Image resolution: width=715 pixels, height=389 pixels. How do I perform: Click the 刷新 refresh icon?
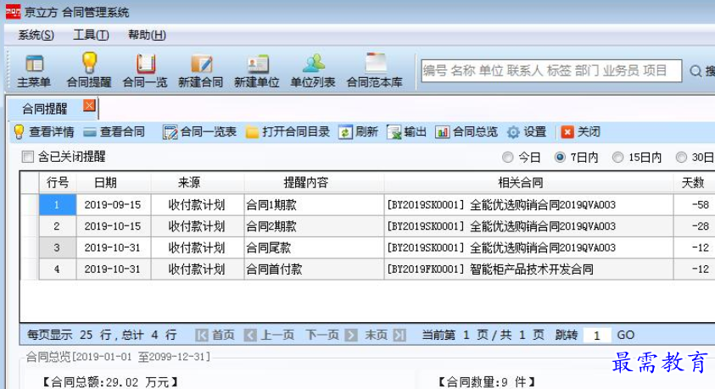(345, 132)
